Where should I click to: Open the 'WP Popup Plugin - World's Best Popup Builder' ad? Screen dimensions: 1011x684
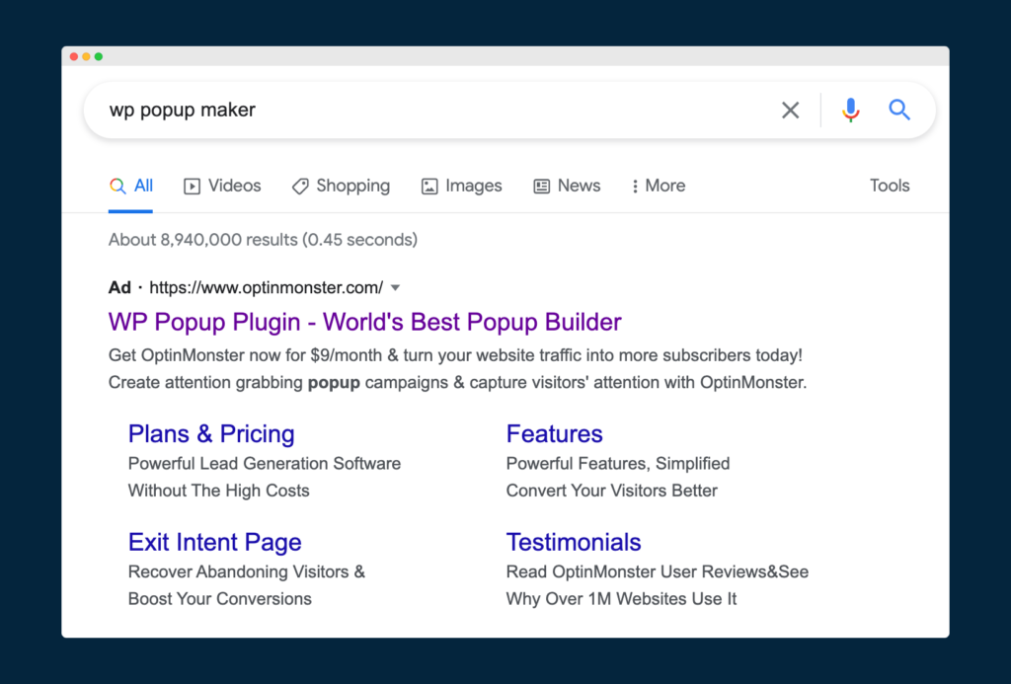(x=365, y=322)
